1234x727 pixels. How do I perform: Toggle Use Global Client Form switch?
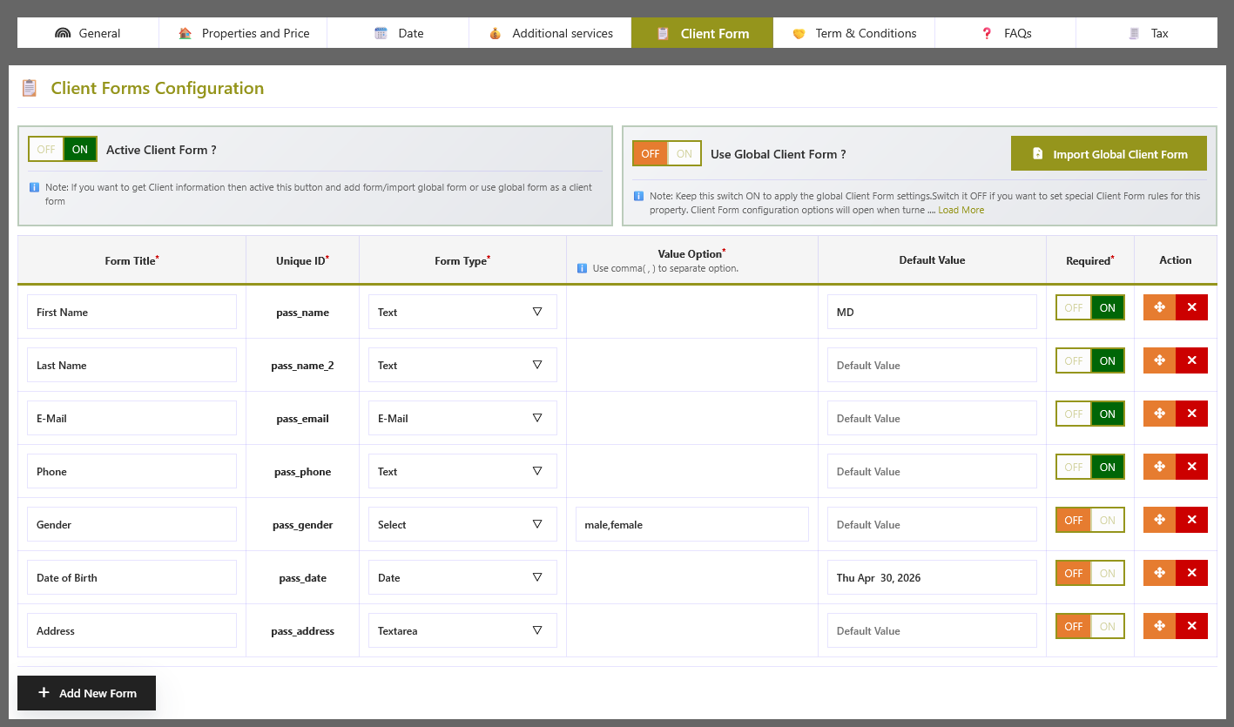pos(667,153)
